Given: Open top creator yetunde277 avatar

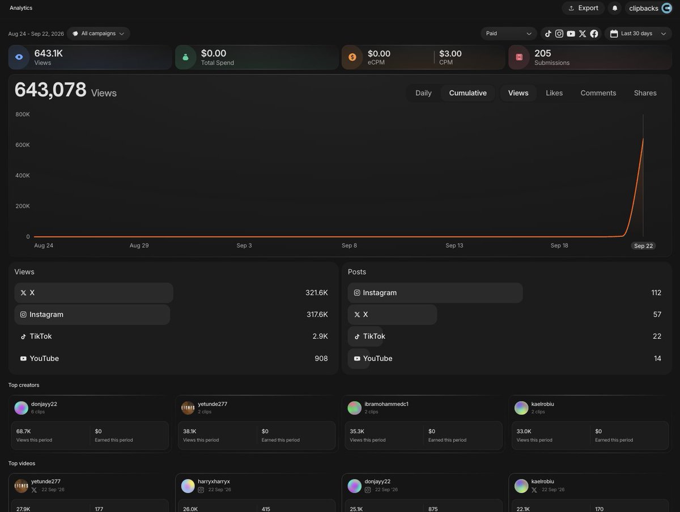Looking at the screenshot, I should 188,408.
